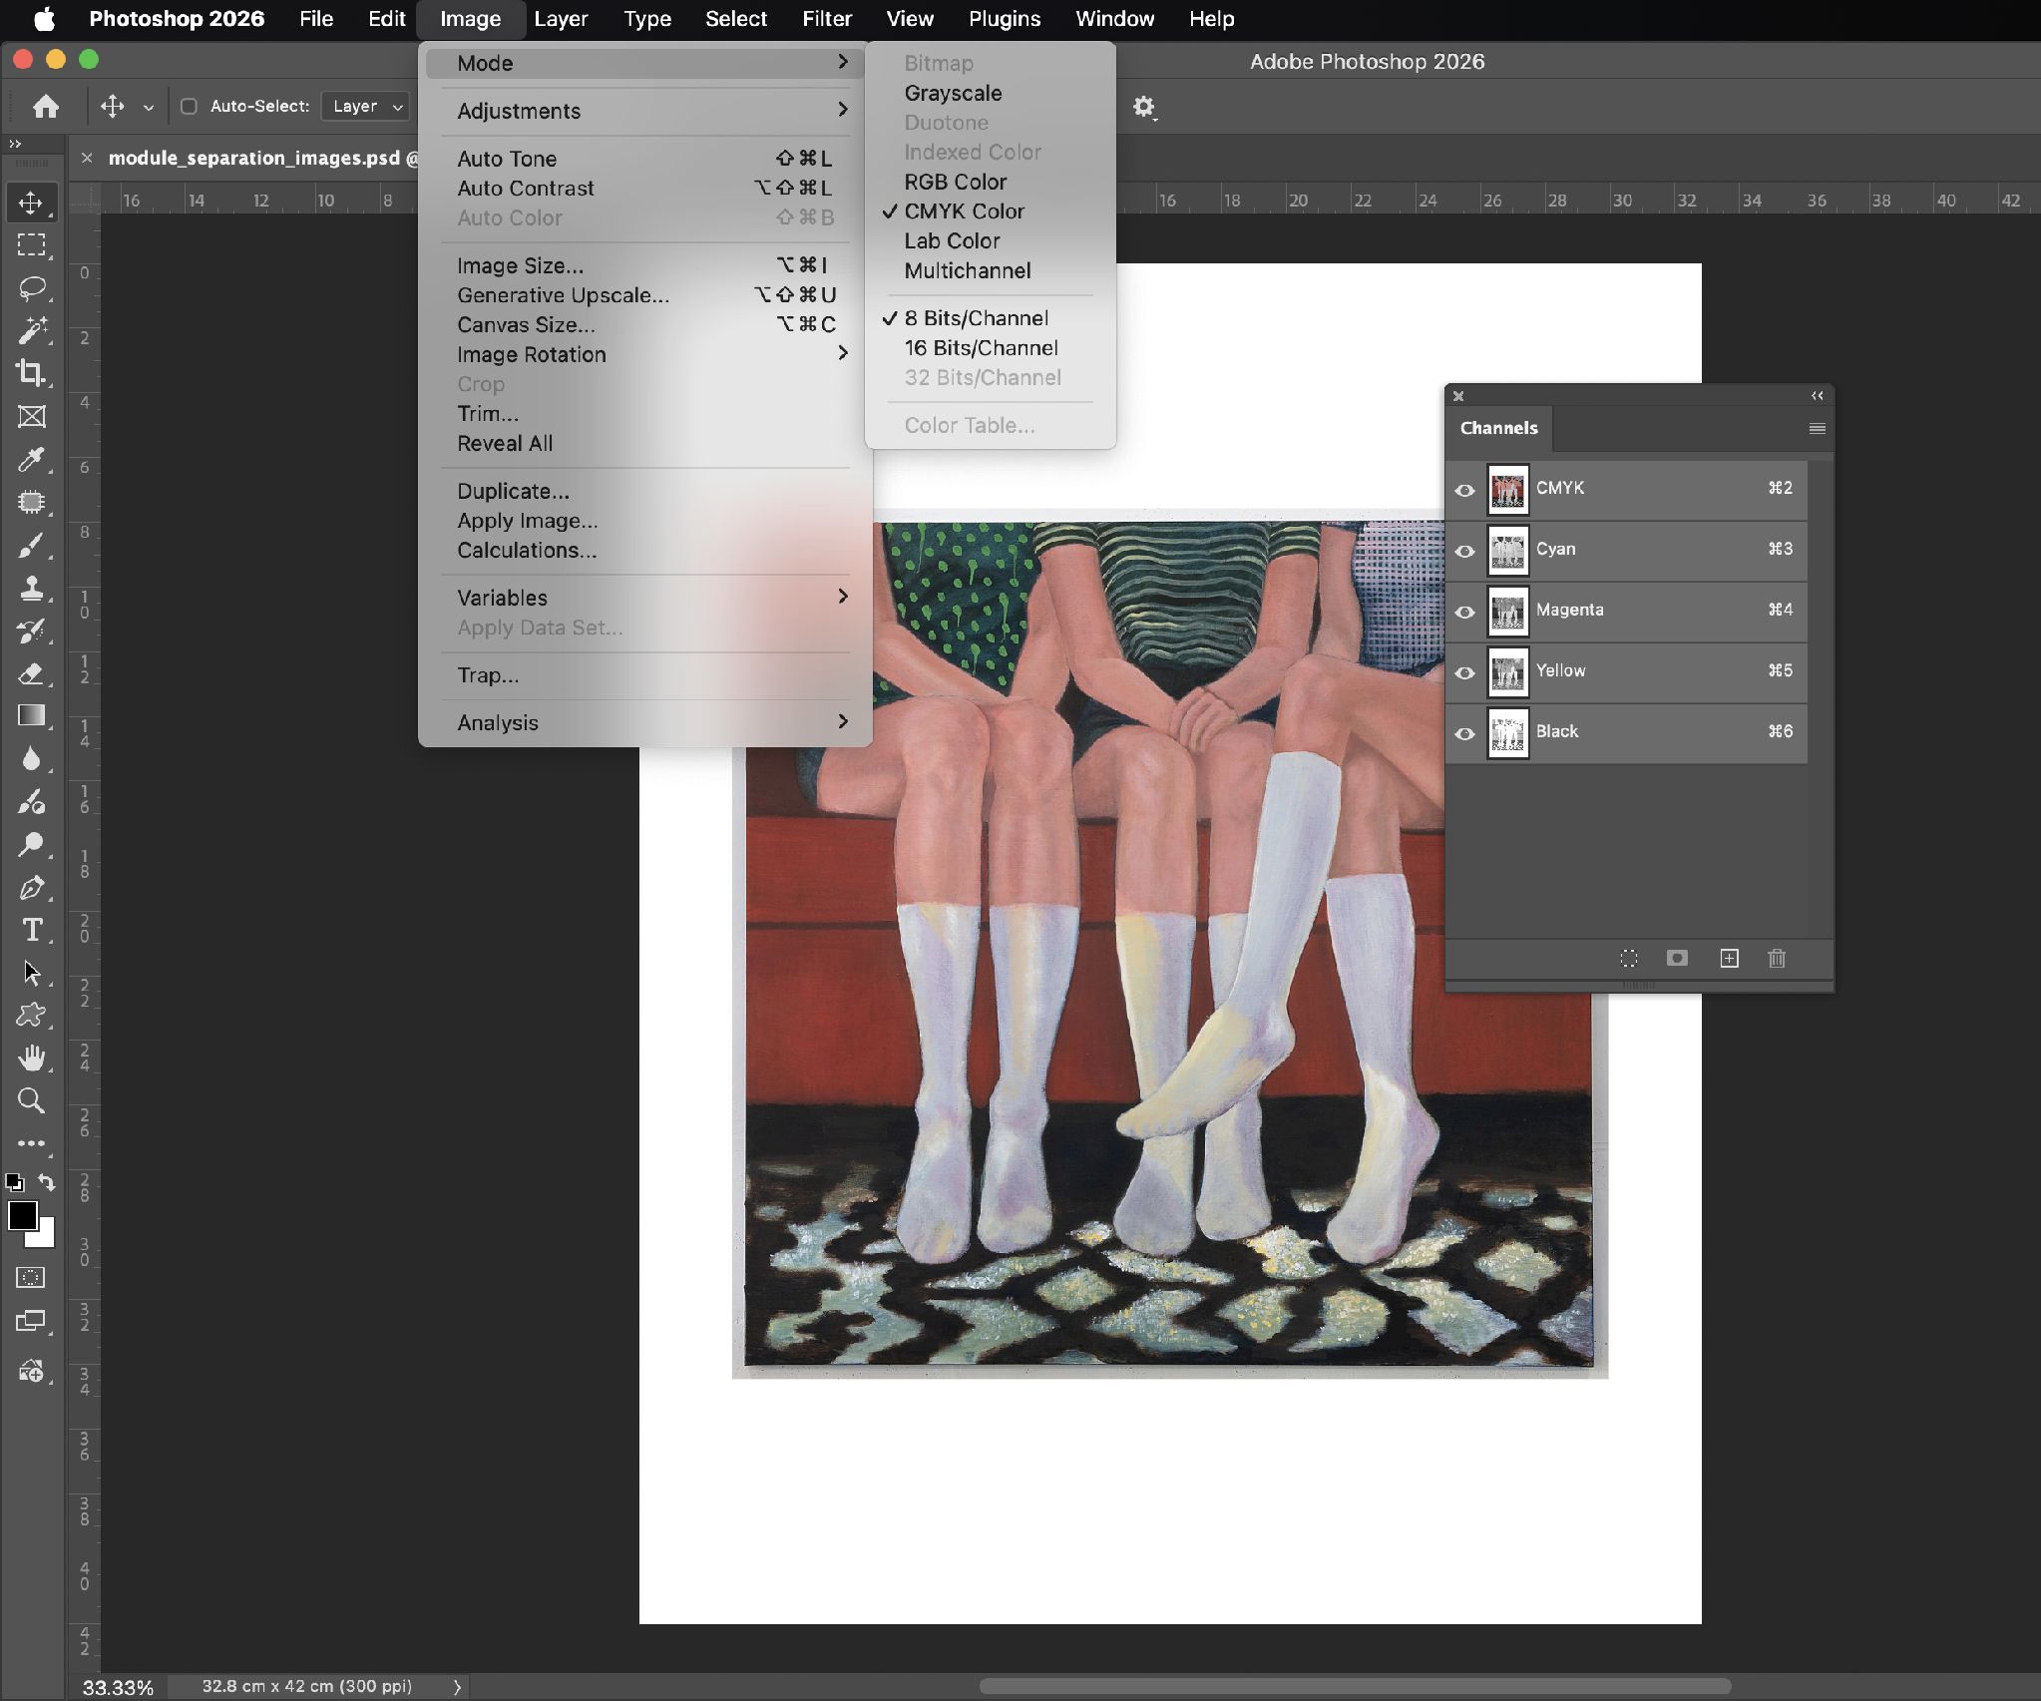The image size is (2041, 1701).
Task: Swap foreground and background colors
Action: (46, 1182)
